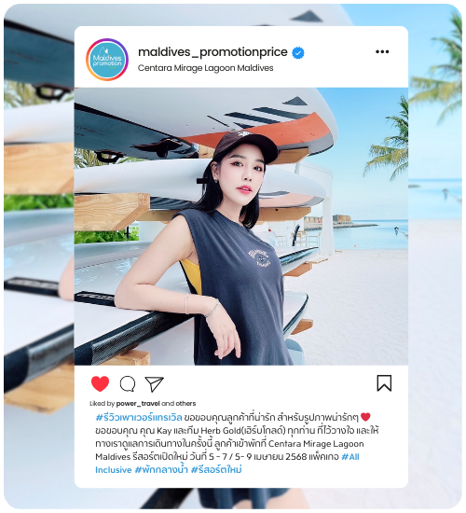Click the #พักกลางน้ำ hashtag
The height and width of the screenshot is (513, 466).
161,470
